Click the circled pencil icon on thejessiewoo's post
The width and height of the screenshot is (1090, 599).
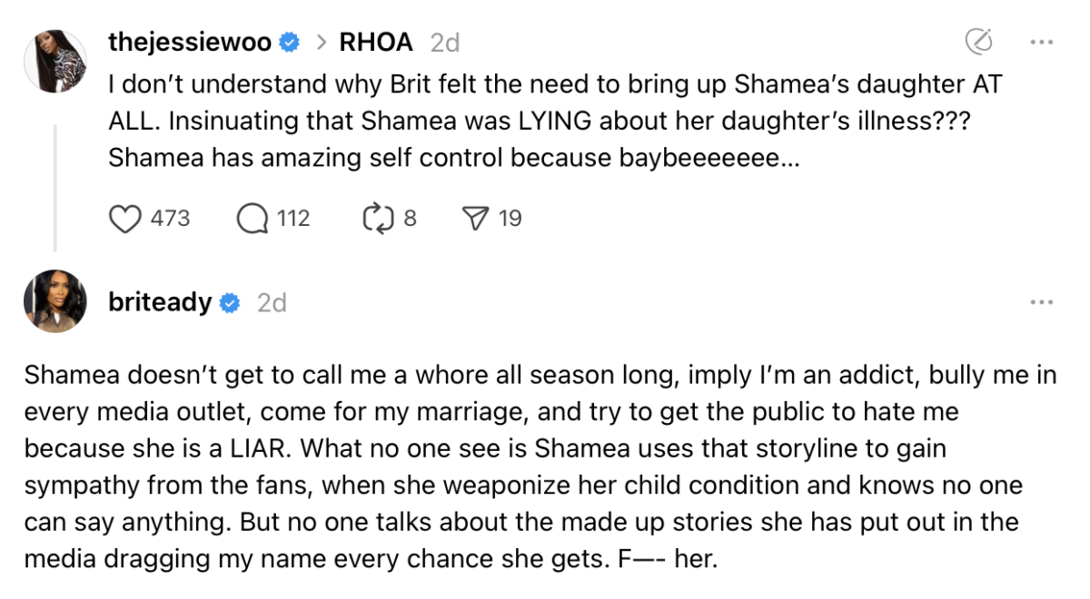pyautogui.click(x=977, y=42)
